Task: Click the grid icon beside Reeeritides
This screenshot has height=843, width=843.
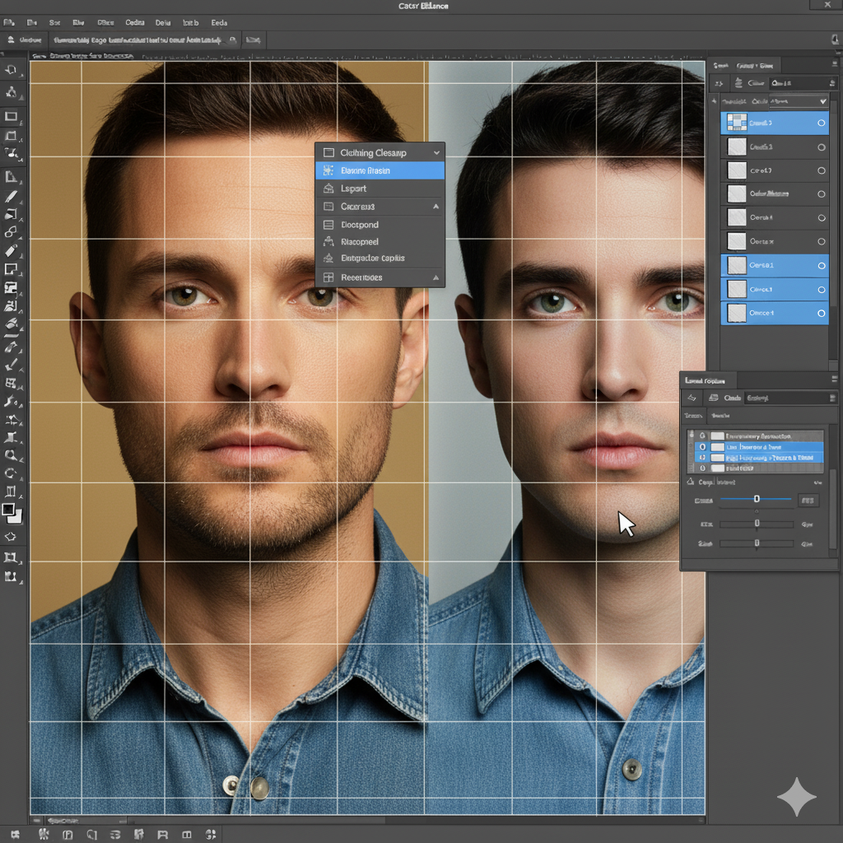Action: (x=328, y=277)
